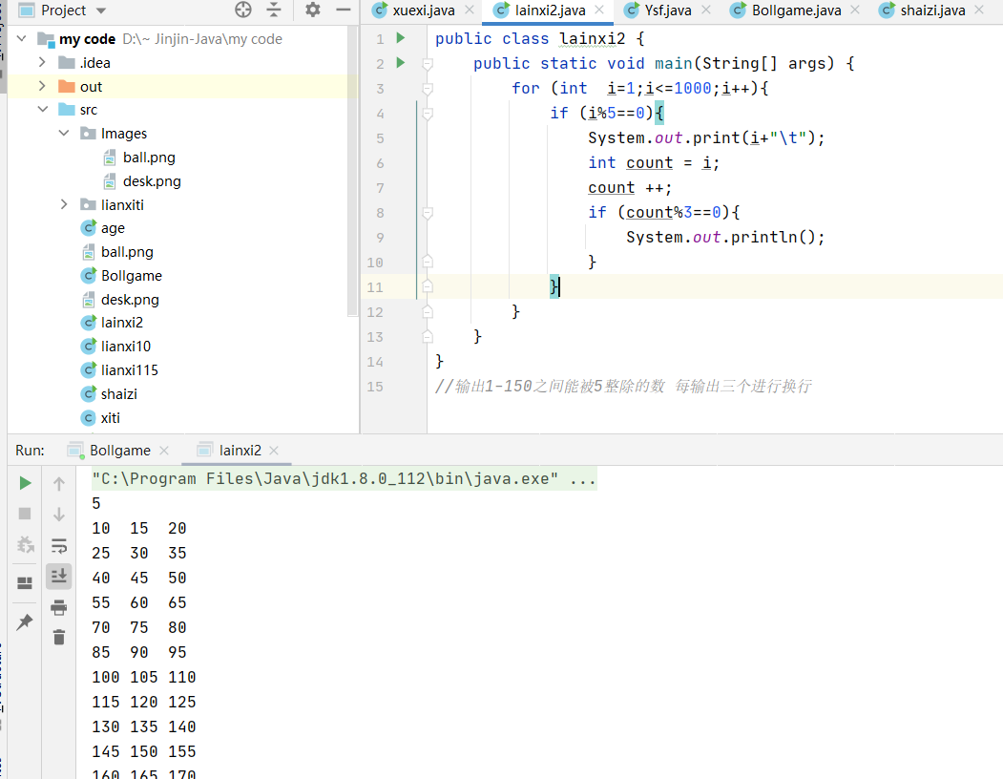Fold the for loop at line 3
Viewport: 1003px width, 779px height.
point(428,89)
